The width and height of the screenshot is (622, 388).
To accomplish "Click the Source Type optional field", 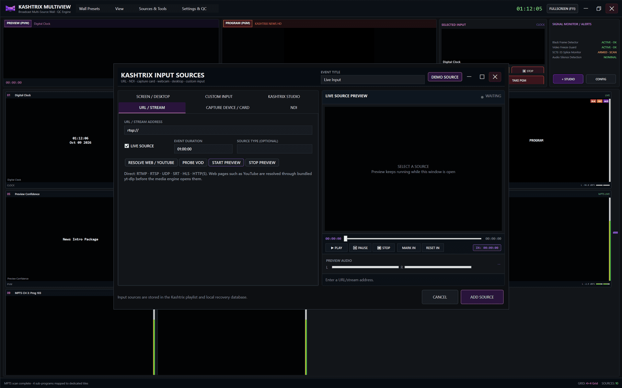I will coord(274,149).
